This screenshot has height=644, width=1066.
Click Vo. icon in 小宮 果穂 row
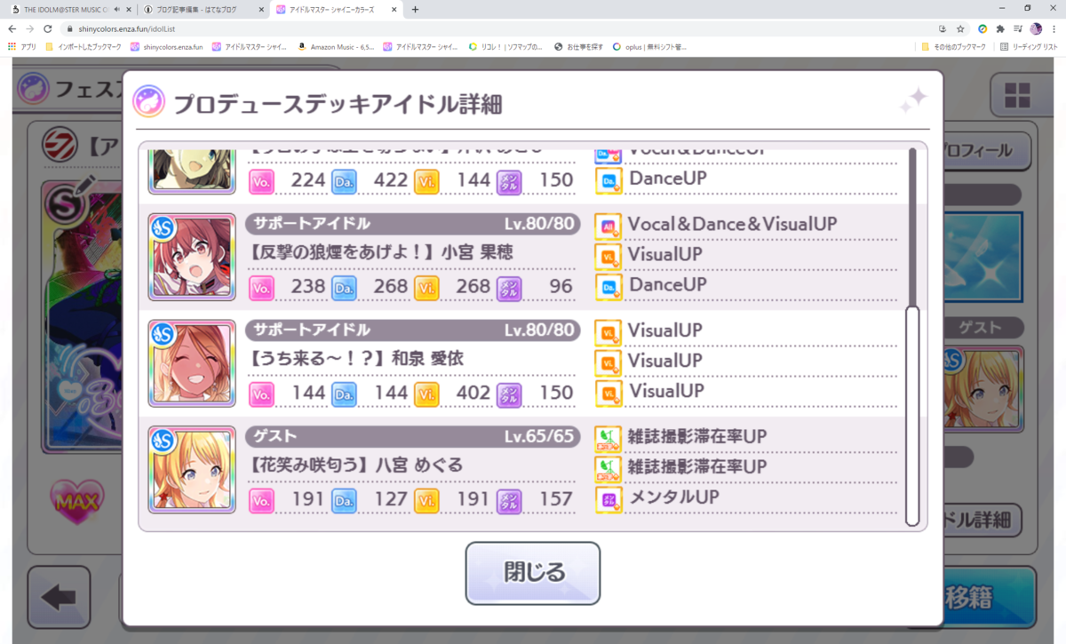[x=261, y=288]
